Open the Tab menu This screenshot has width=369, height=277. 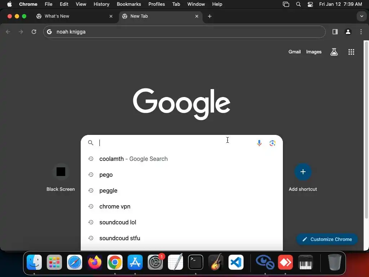[x=176, y=4]
